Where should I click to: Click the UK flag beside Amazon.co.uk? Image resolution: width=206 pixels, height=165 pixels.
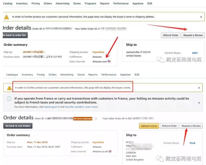coord(110,151)
